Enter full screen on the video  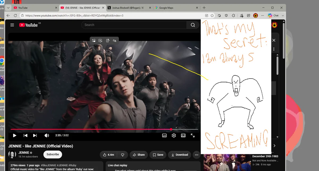pos(193,135)
